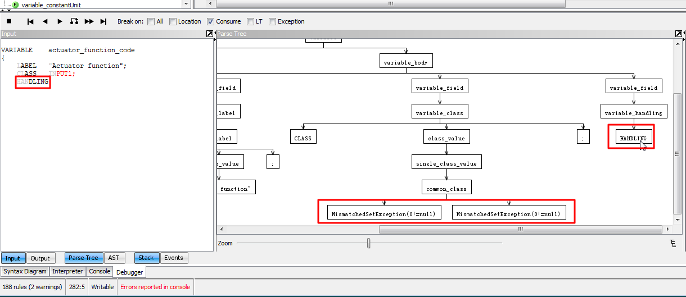Detach the Parse Tree panel
Screen dimensions: 686x297
679,34
